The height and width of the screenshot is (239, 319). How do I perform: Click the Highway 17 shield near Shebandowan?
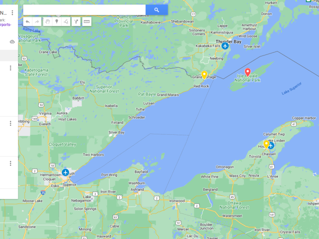click(193, 14)
